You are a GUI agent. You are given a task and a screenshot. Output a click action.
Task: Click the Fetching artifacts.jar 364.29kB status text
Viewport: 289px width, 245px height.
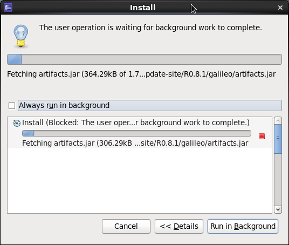pos(141,74)
